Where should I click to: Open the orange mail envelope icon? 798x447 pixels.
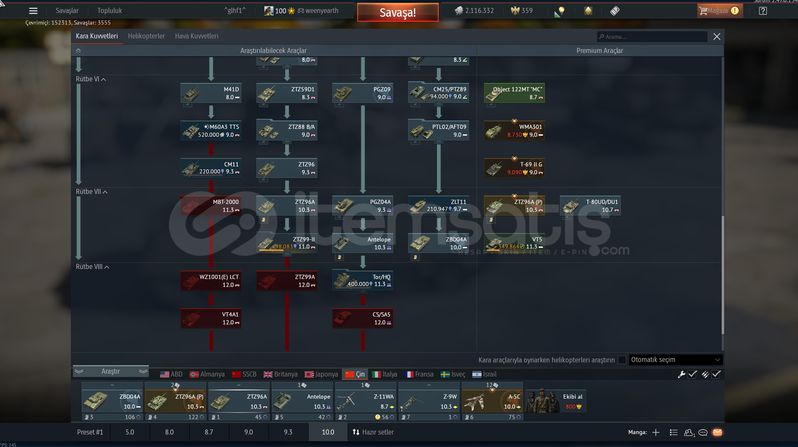coord(718,432)
